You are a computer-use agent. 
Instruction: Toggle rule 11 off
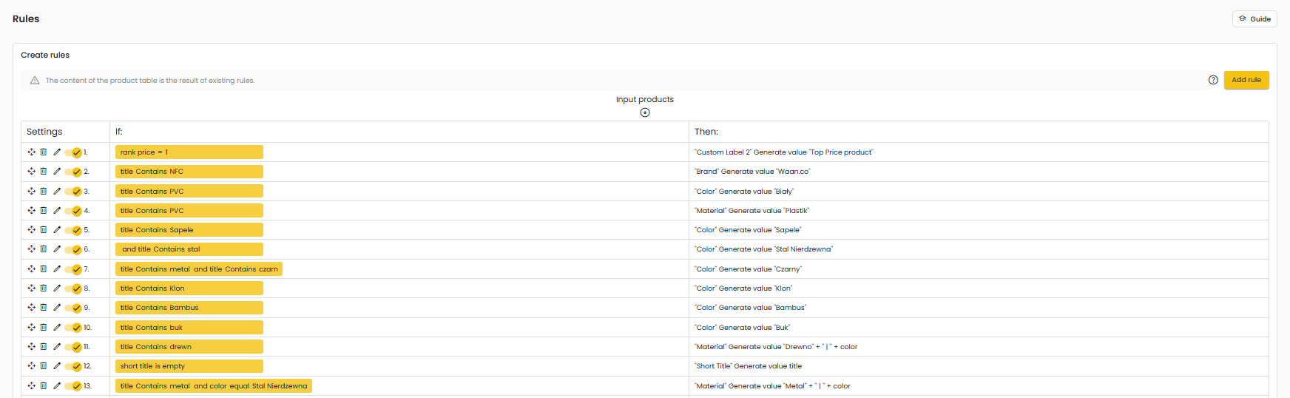[x=73, y=347]
